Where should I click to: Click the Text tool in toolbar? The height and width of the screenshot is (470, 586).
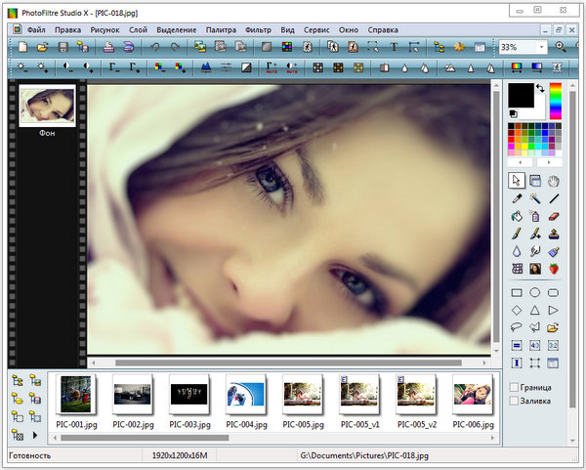coord(394,47)
